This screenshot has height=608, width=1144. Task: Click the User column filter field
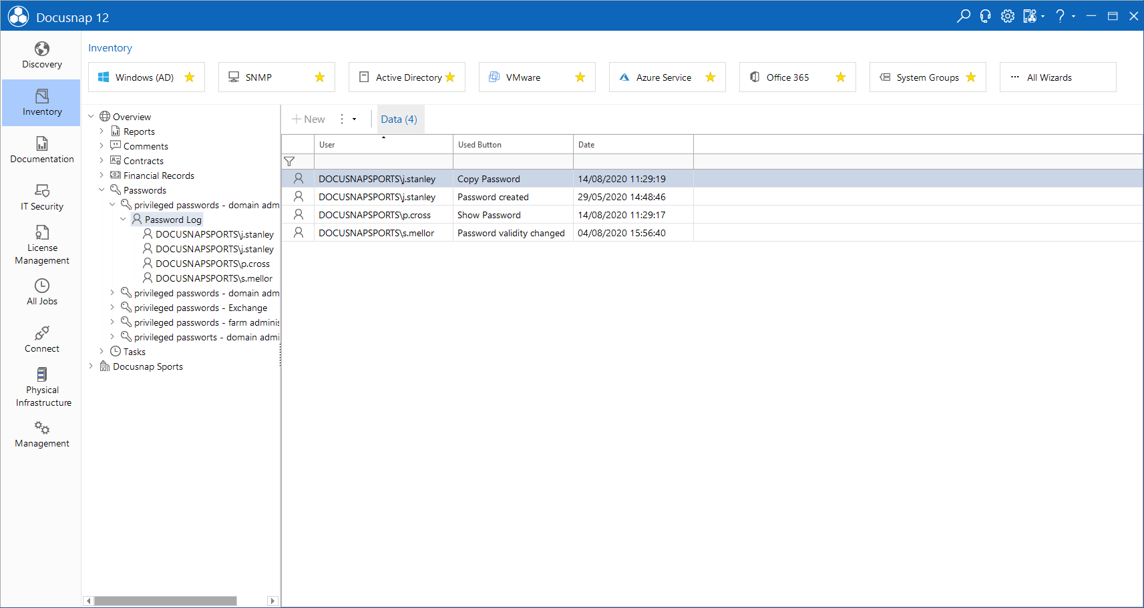383,162
